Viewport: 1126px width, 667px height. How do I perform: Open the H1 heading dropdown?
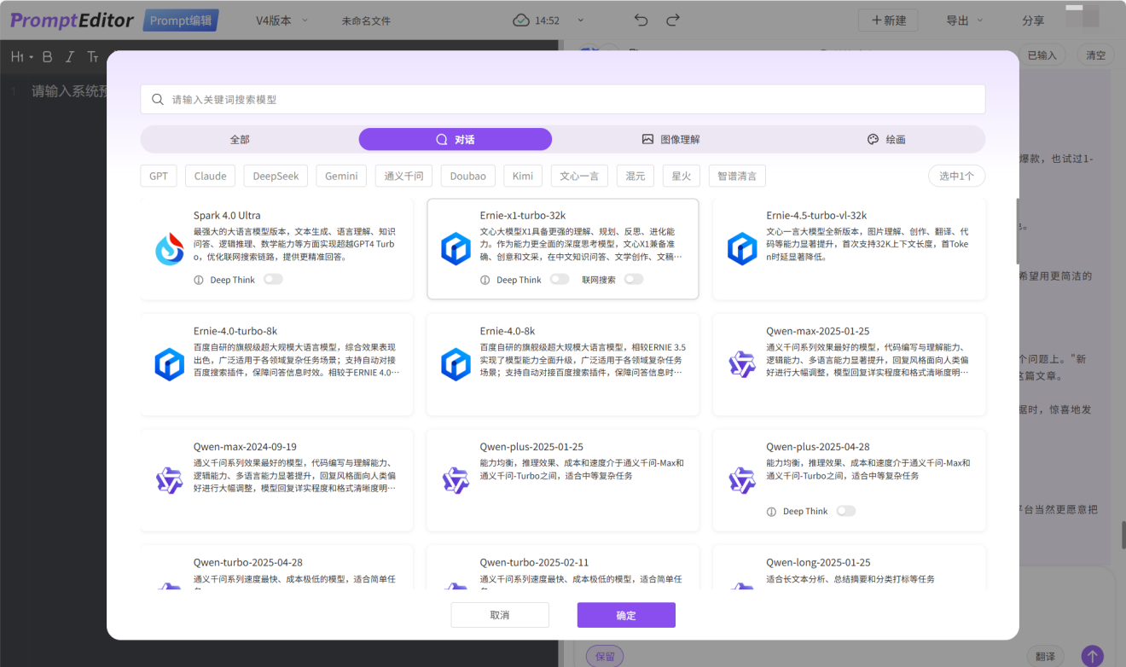(21, 57)
